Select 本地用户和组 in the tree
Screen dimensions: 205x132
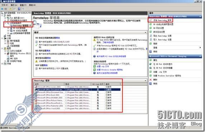coord(16,61)
